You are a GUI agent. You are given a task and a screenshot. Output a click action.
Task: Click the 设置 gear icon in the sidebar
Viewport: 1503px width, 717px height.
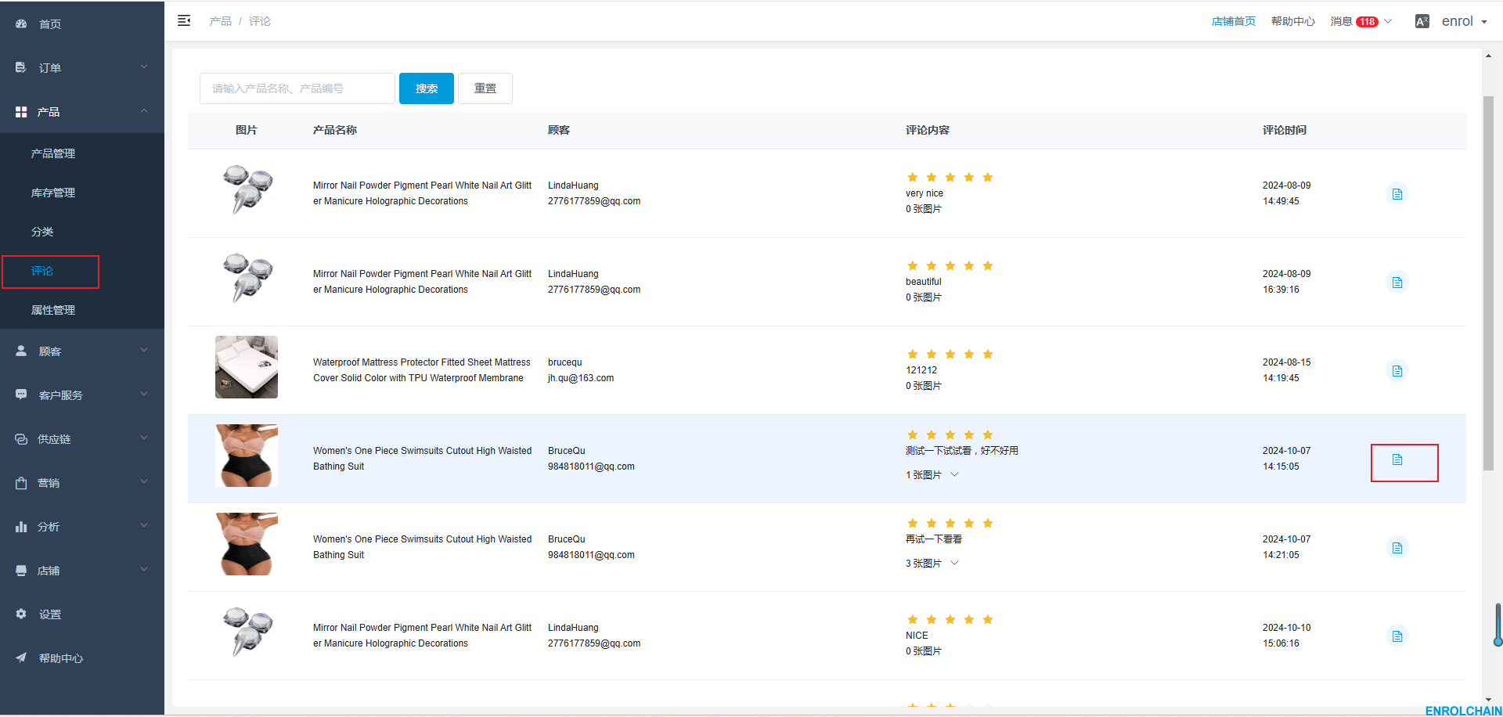pos(21,614)
